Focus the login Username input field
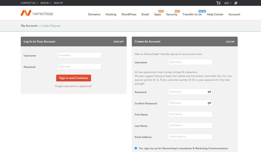This screenshot has width=261, height=152. [79, 55]
